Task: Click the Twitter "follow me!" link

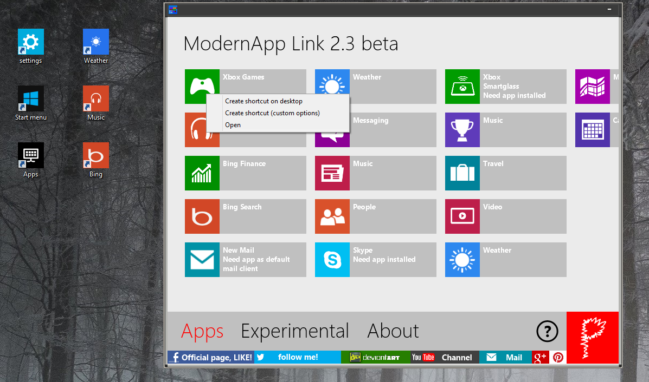Action: [298, 357]
